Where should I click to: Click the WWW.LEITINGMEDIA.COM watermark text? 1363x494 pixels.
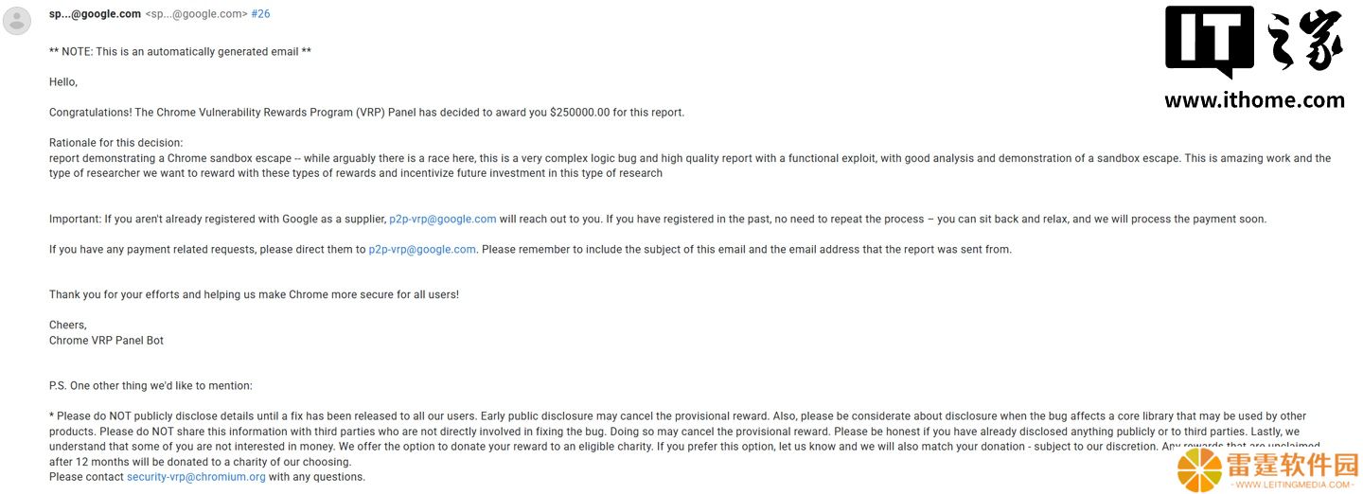pos(1294,485)
